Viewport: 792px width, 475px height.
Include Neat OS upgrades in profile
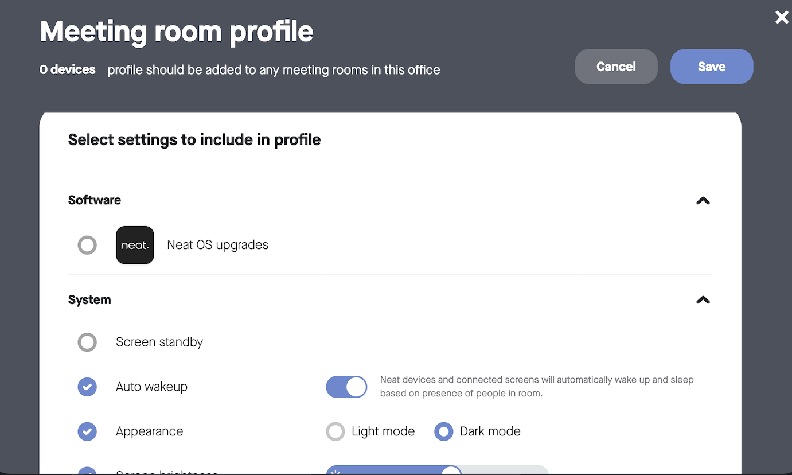[x=87, y=246]
